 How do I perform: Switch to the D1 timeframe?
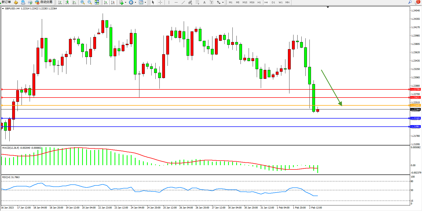pos(273,2)
